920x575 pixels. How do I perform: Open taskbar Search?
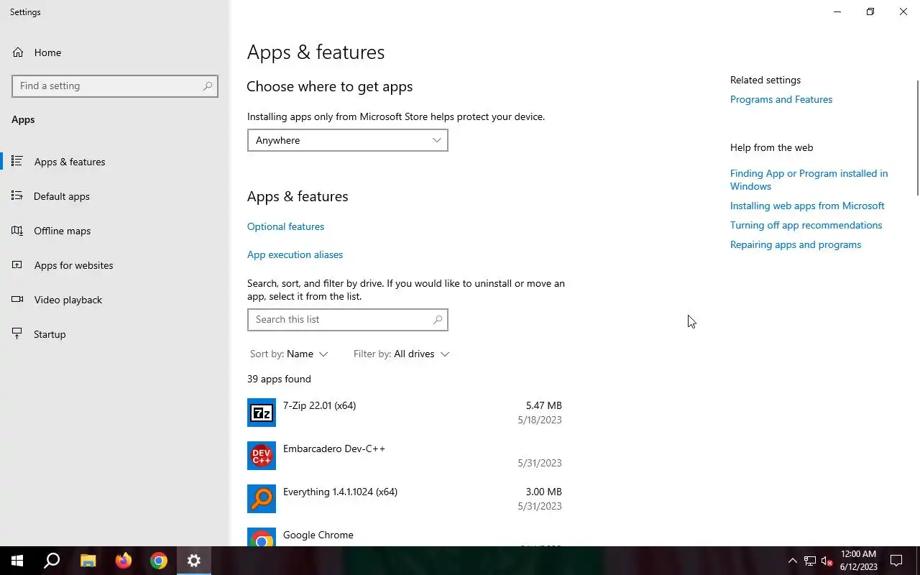point(52,561)
